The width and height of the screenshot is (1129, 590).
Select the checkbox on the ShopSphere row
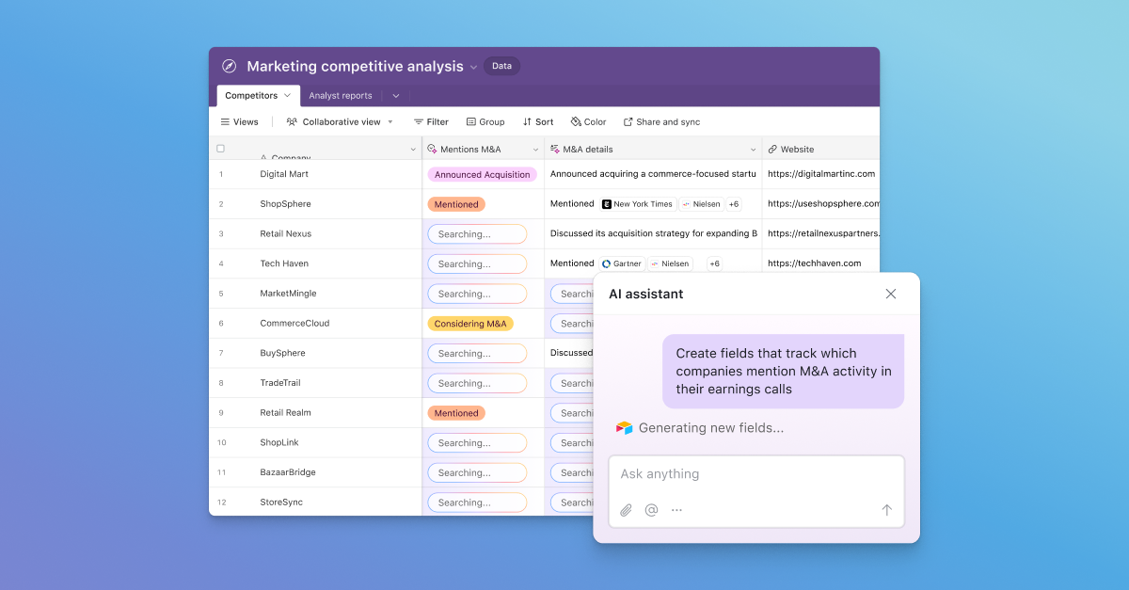click(x=220, y=204)
